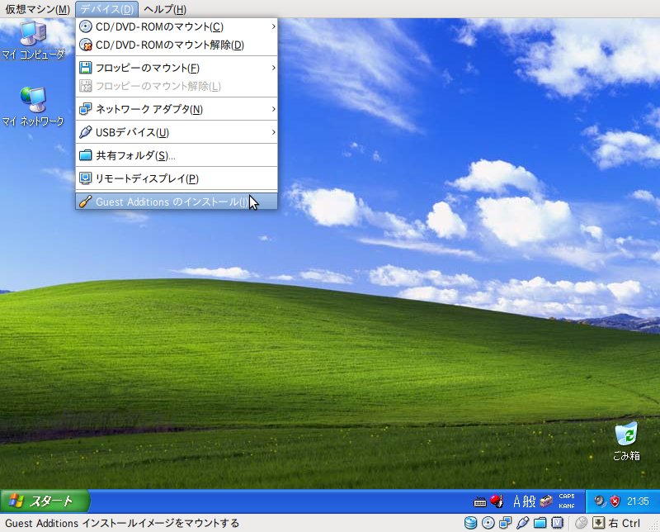Click CD/DVD indicator in VirtualBox status bar

coord(488,523)
